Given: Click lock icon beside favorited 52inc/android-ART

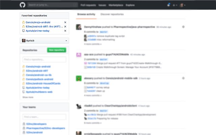Looking at the screenshot, I should tap(24, 26).
